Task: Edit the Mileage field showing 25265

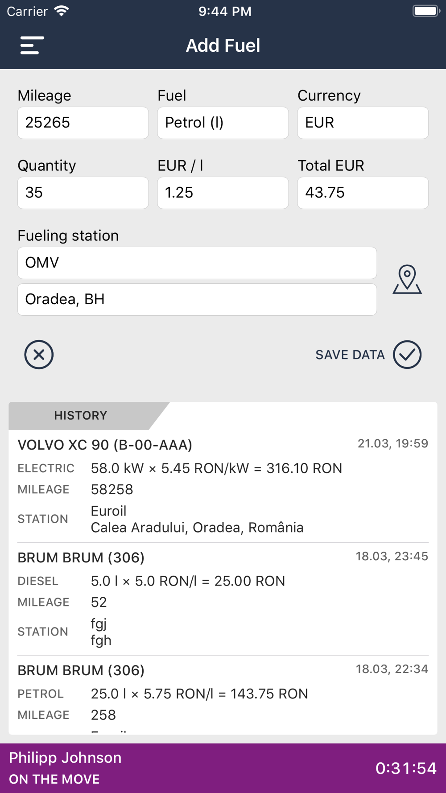Action: 83,123
